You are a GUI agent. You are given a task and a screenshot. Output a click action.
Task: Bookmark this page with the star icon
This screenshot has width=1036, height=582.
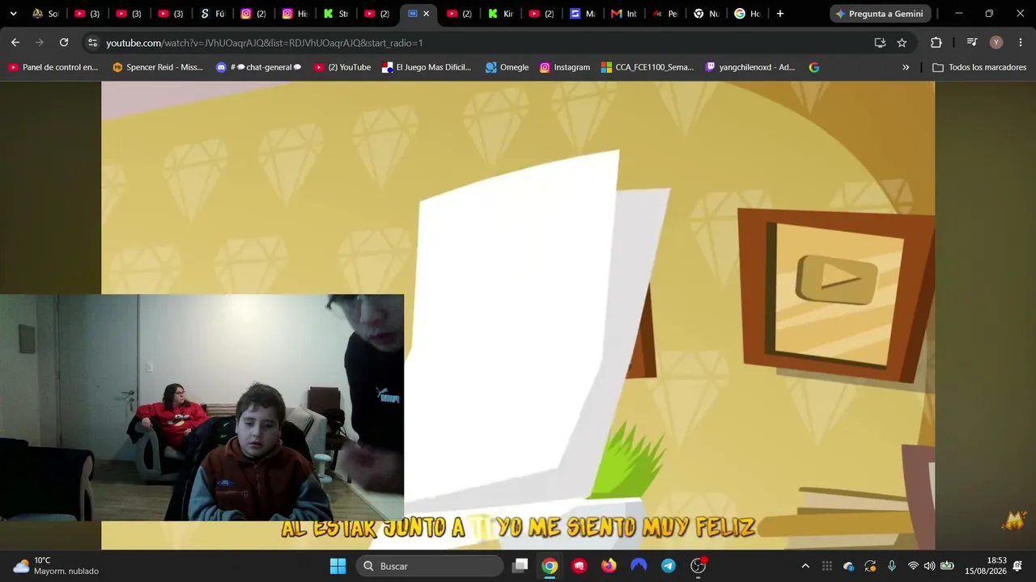(x=902, y=43)
